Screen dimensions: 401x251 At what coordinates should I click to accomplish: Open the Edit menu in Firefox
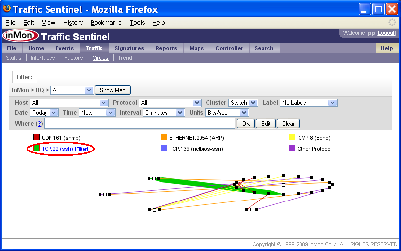click(x=29, y=23)
